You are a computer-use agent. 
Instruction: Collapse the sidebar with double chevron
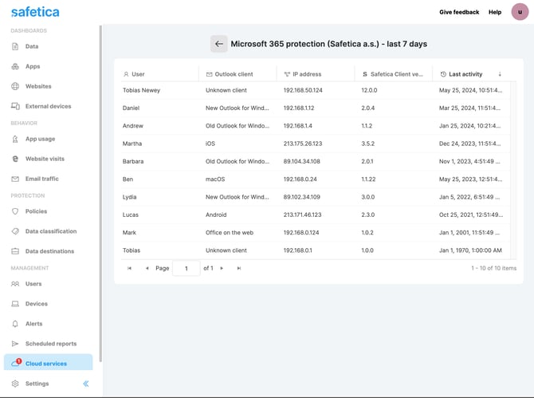(86, 384)
